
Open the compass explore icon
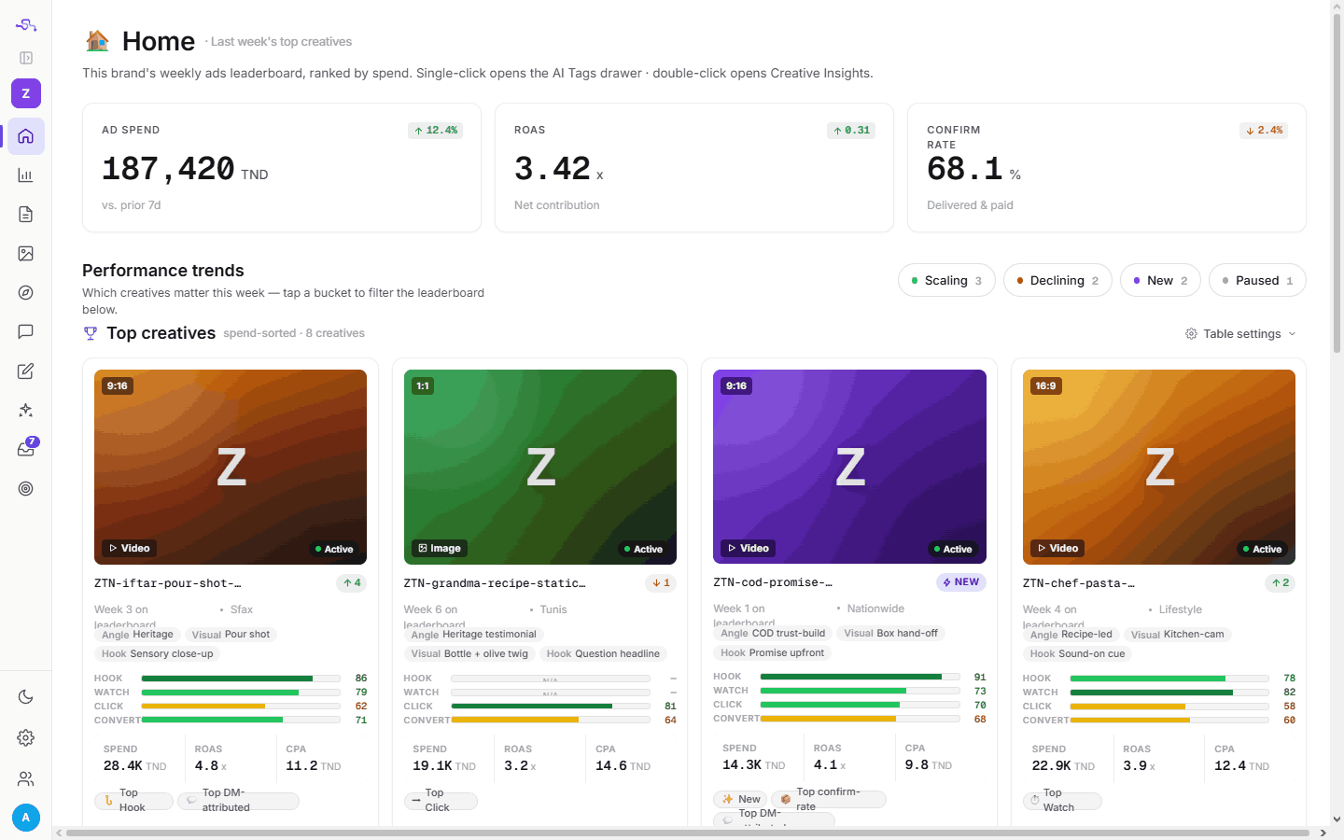[x=26, y=293]
